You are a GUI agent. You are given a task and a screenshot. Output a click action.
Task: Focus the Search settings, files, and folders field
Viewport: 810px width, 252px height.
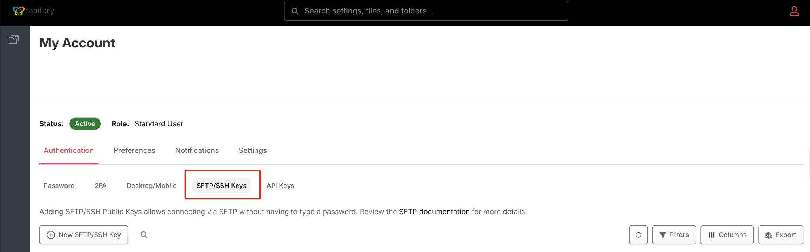pyautogui.click(x=426, y=11)
